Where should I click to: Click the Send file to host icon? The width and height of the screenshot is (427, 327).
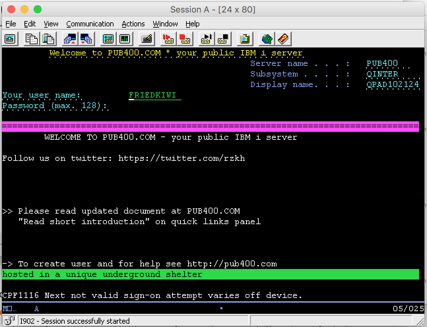(70, 39)
